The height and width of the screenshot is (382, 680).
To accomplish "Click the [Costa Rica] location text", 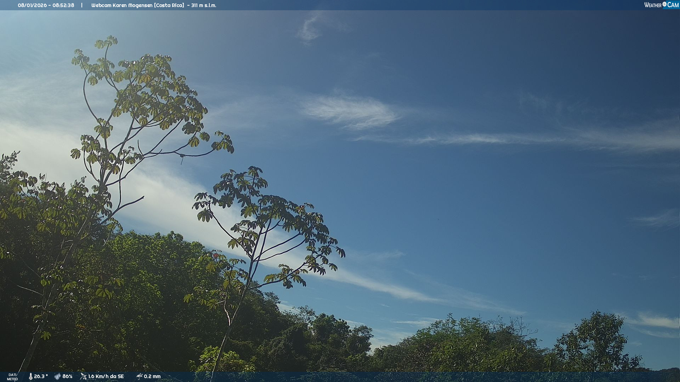I will pyautogui.click(x=169, y=5).
